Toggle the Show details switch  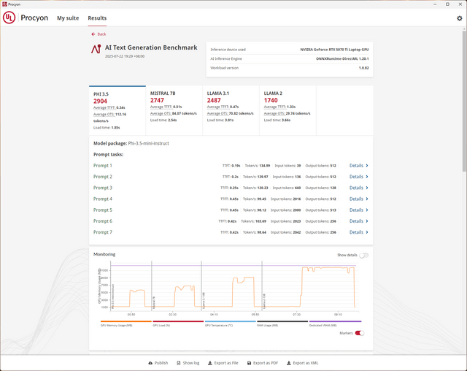point(363,256)
